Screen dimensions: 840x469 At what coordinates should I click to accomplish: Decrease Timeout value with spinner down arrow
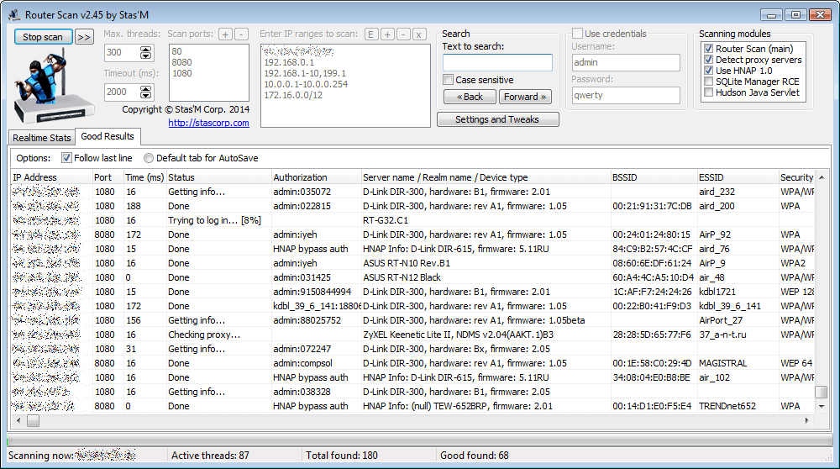[145, 96]
